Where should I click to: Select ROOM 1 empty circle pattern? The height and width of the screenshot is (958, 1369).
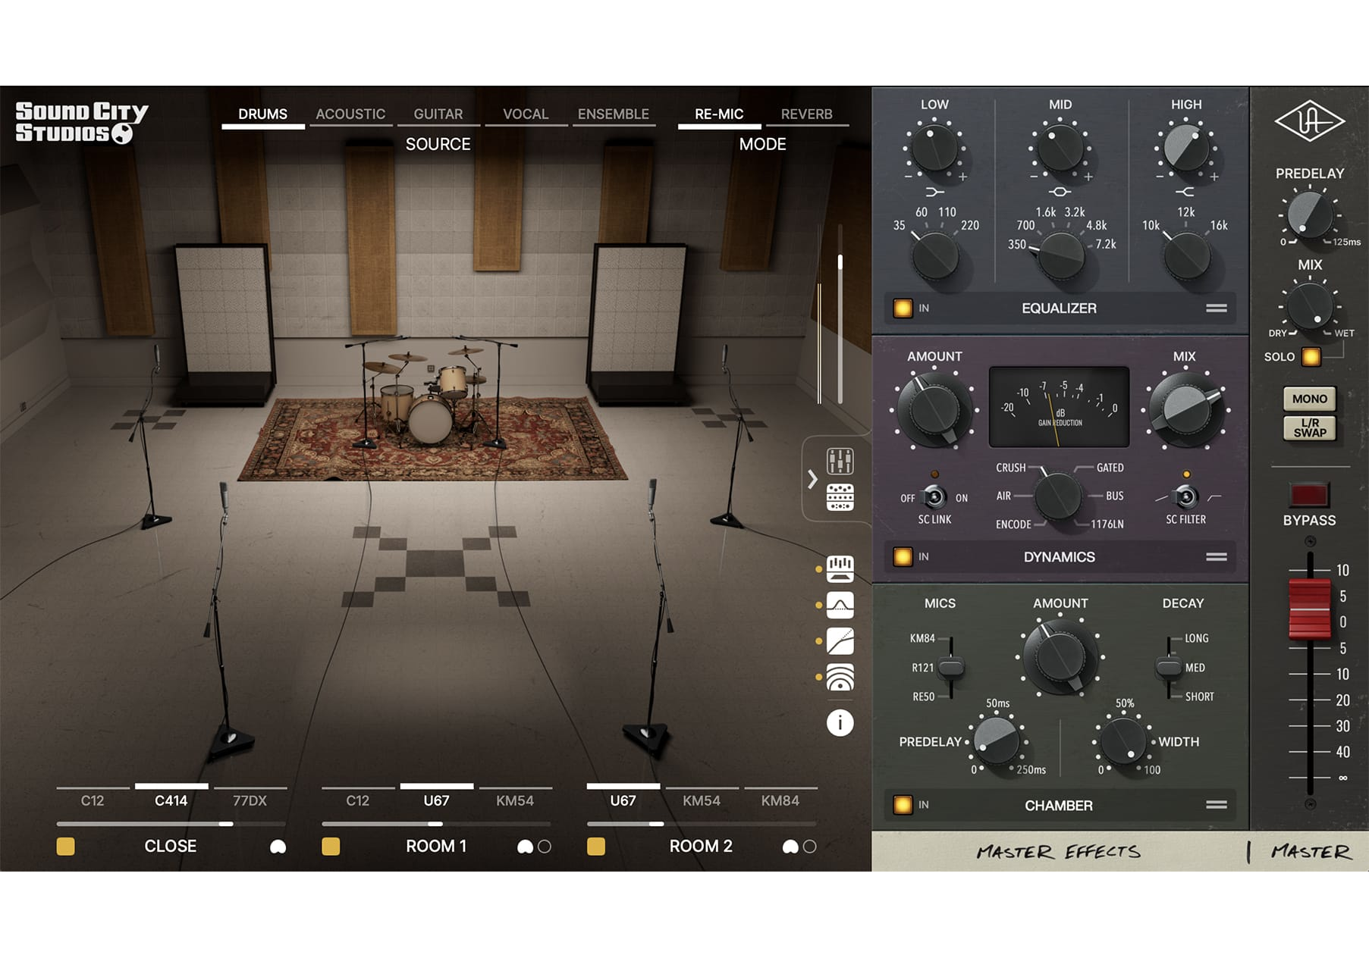point(545,847)
